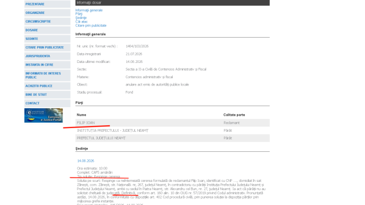Open INSTANTA IN CIFRE sidebar item

pos(47,65)
